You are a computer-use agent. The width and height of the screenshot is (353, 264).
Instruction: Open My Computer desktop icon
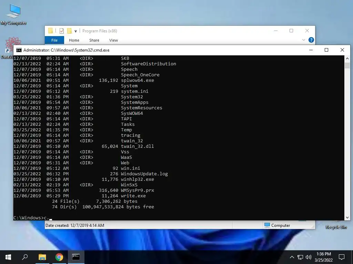(x=13, y=14)
